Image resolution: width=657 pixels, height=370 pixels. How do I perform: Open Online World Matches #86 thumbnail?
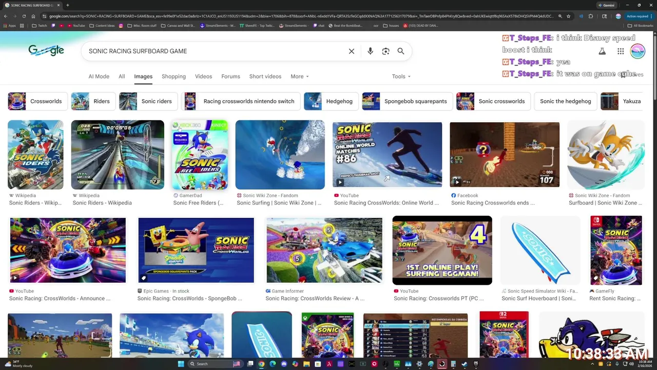[x=387, y=154]
